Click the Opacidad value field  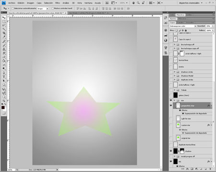[x=208, y=26]
